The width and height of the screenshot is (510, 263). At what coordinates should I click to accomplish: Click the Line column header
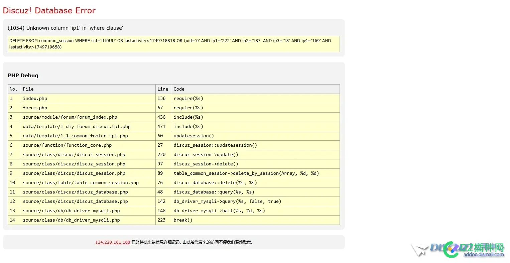coord(163,89)
